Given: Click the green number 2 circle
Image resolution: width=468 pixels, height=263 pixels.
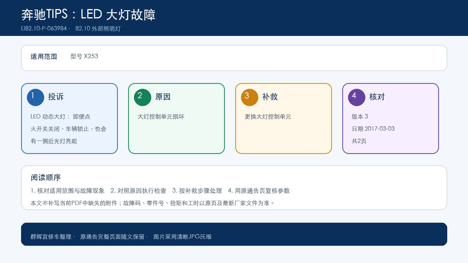Looking at the screenshot, I should tap(142, 97).
